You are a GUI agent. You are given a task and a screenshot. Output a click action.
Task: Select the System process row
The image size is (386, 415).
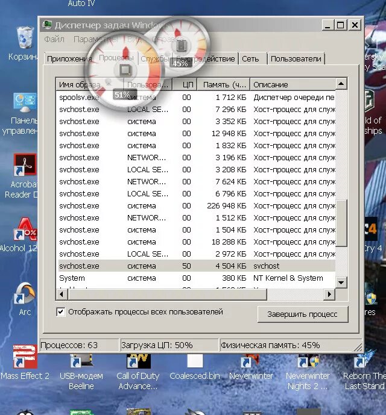pos(195,278)
